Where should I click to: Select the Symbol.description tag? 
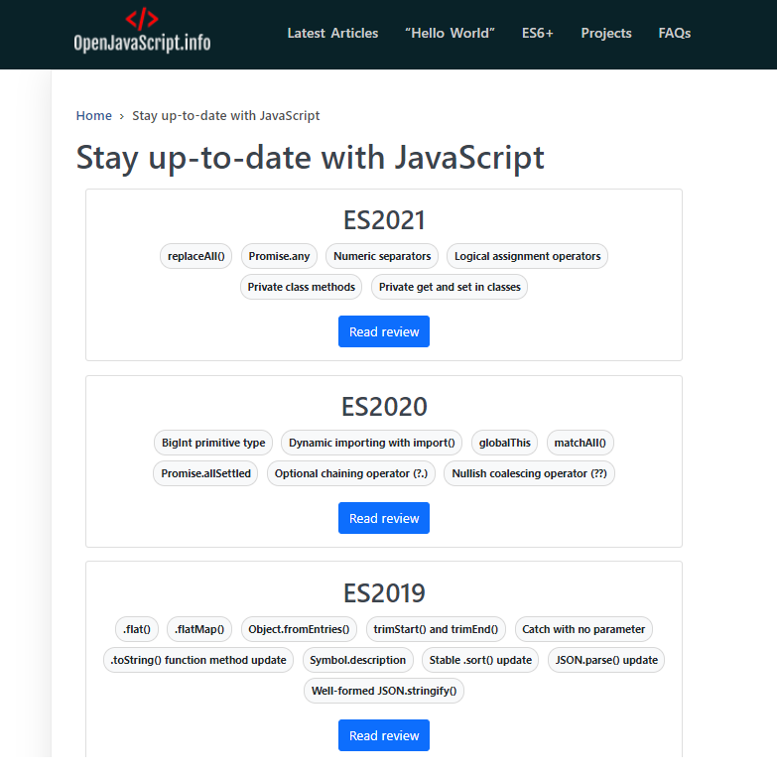(x=358, y=660)
